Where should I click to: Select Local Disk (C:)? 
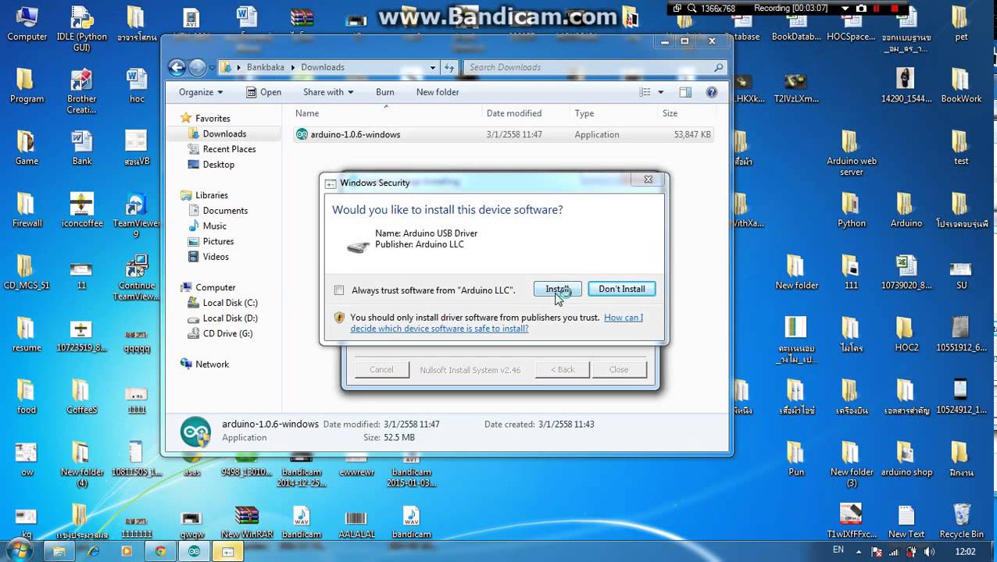click(x=230, y=303)
